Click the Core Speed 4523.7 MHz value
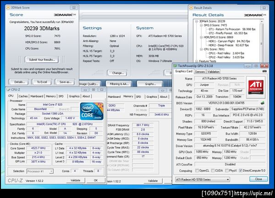This screenshot has width=275, height=198. (x=38, y=148)
